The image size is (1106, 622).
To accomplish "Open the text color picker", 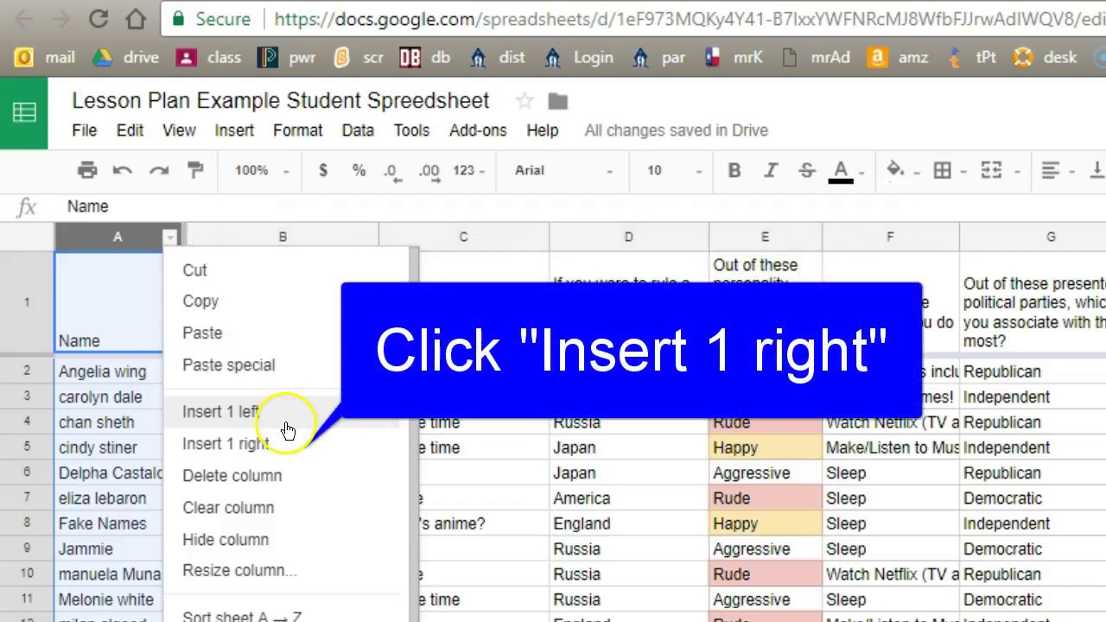I will click(841, 170).
